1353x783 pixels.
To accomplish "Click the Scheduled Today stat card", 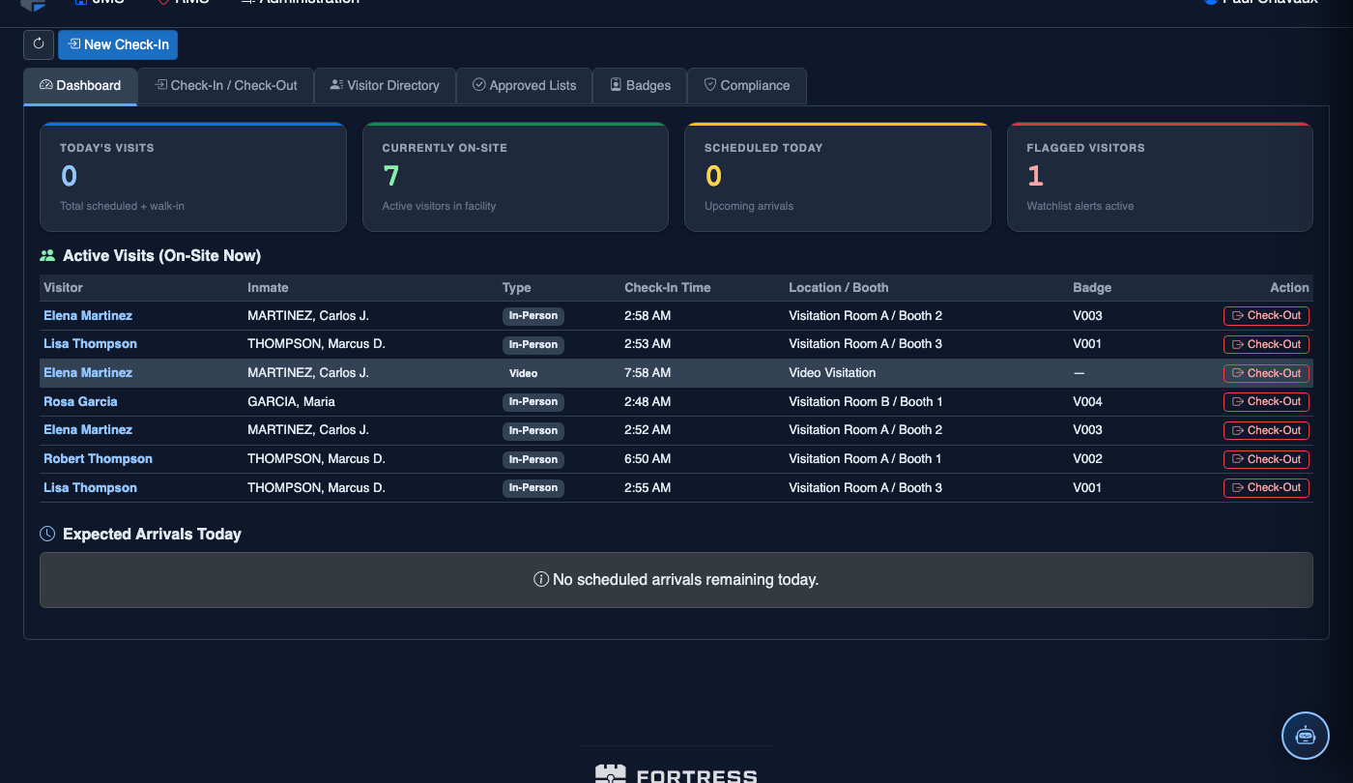I will click(838, 177).
